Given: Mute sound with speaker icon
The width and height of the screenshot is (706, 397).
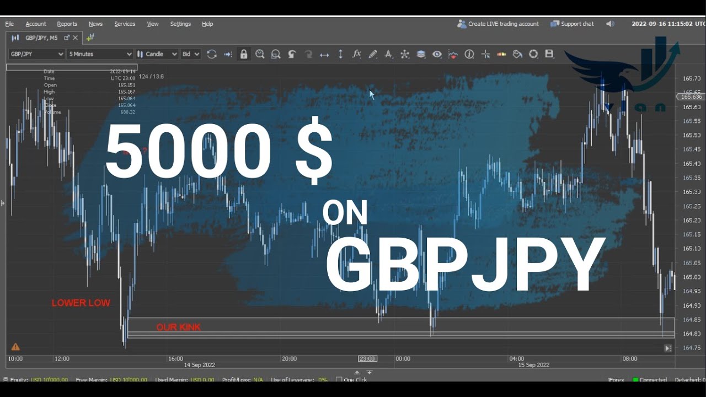Looking at the screenshot, I should coord(610,24).
